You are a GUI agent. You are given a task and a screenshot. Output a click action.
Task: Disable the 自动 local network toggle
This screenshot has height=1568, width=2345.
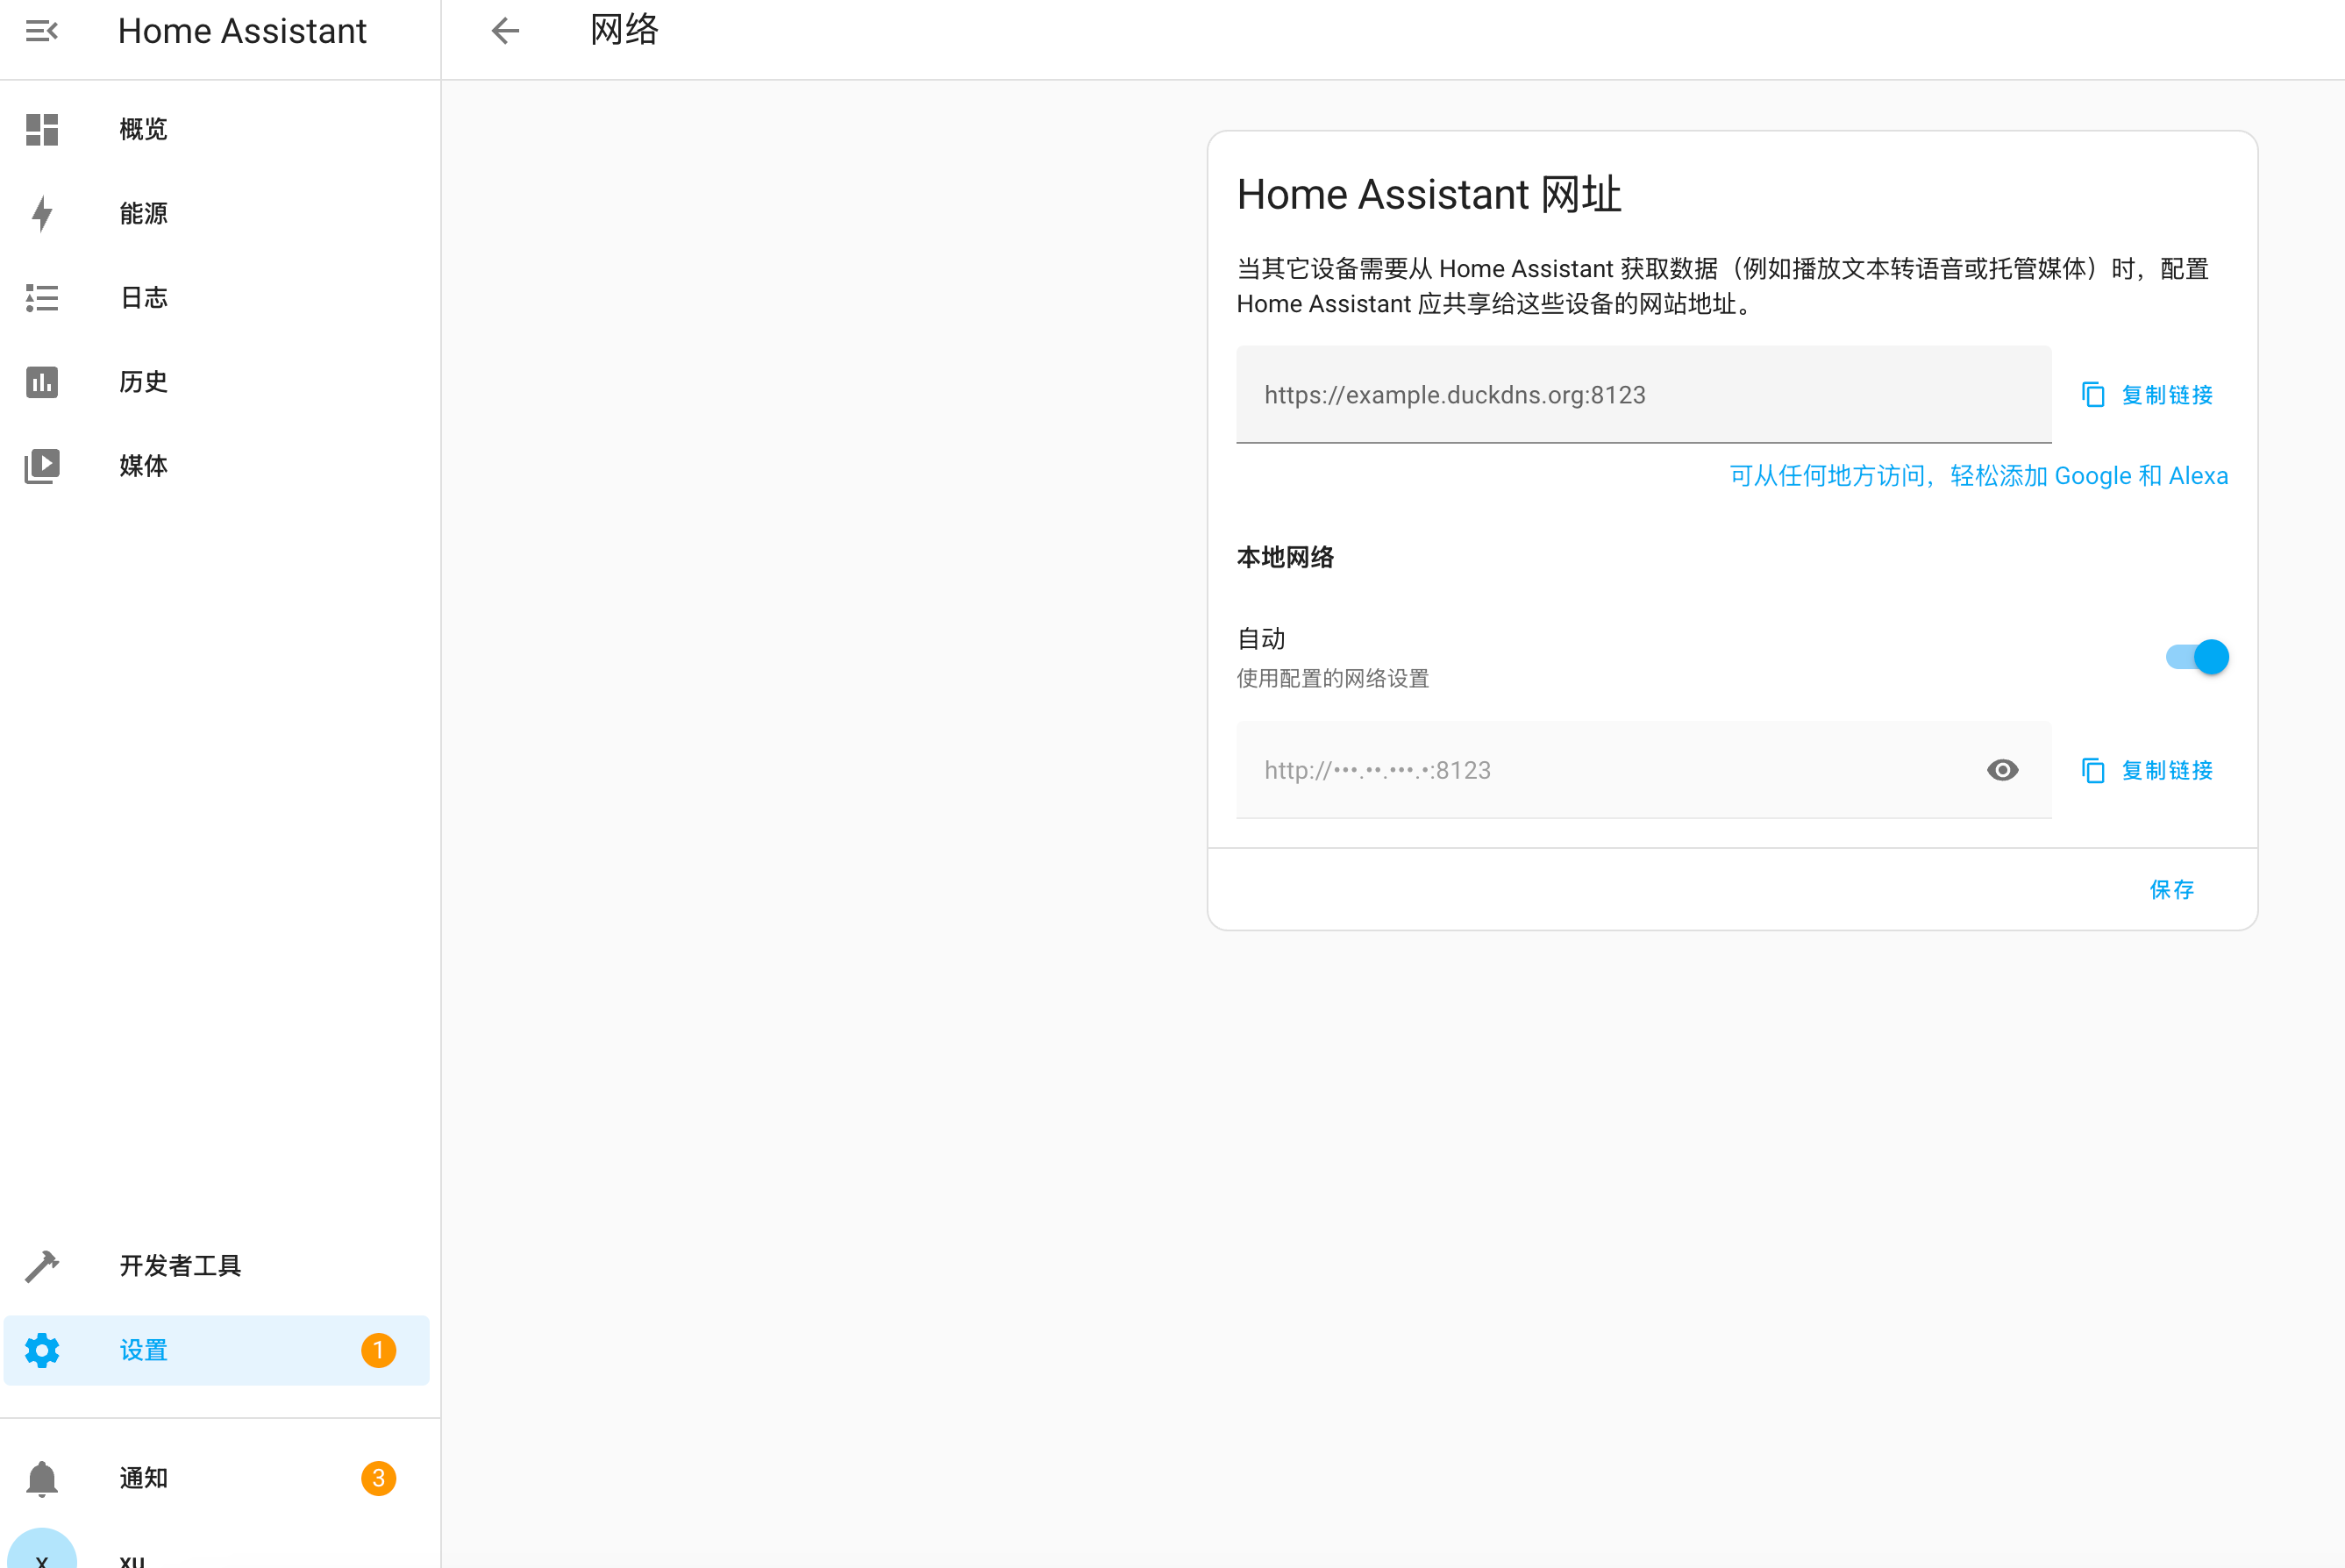pos(2197,656)
